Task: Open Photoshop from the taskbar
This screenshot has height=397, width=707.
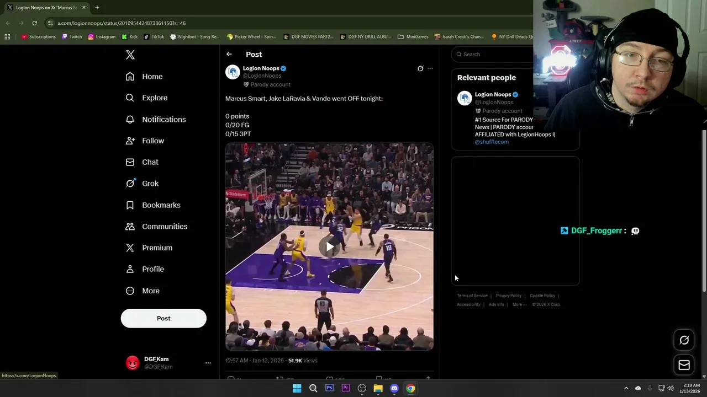Action: pyautogui.click(x=329, y=388)
